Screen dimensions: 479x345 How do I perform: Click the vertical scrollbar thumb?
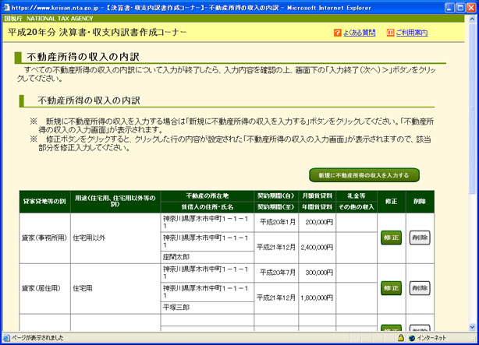coord(473,109)
